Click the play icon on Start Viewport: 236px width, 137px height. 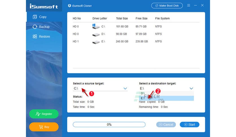186,125
